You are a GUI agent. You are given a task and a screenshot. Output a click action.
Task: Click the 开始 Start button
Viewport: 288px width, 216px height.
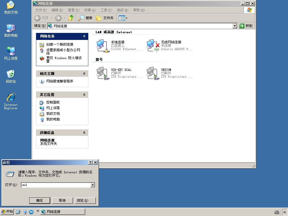[7, 211]
